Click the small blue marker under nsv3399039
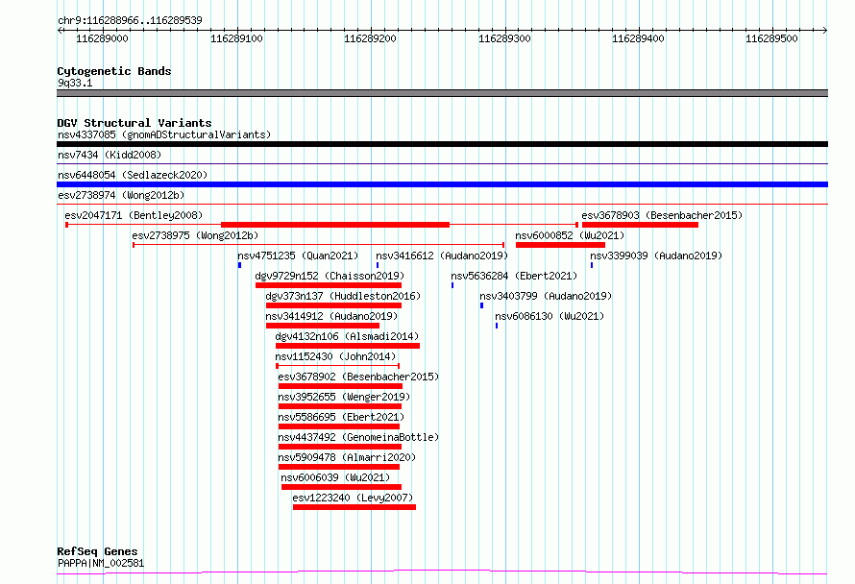 pyautogui.click(x=592, y=265)
